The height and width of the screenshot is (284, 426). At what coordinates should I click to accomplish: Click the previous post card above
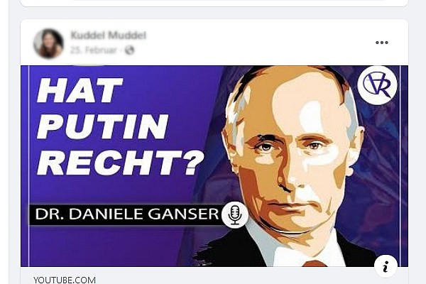click(214, 3)
